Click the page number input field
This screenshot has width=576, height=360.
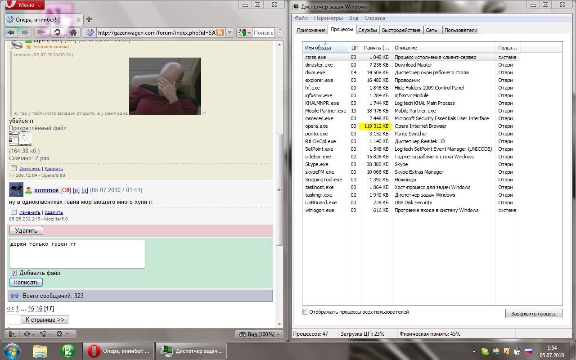(14, 319)
